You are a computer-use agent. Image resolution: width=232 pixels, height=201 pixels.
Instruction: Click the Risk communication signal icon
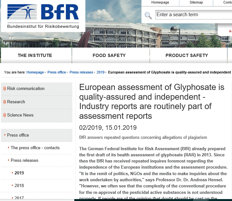coord(5,89)
